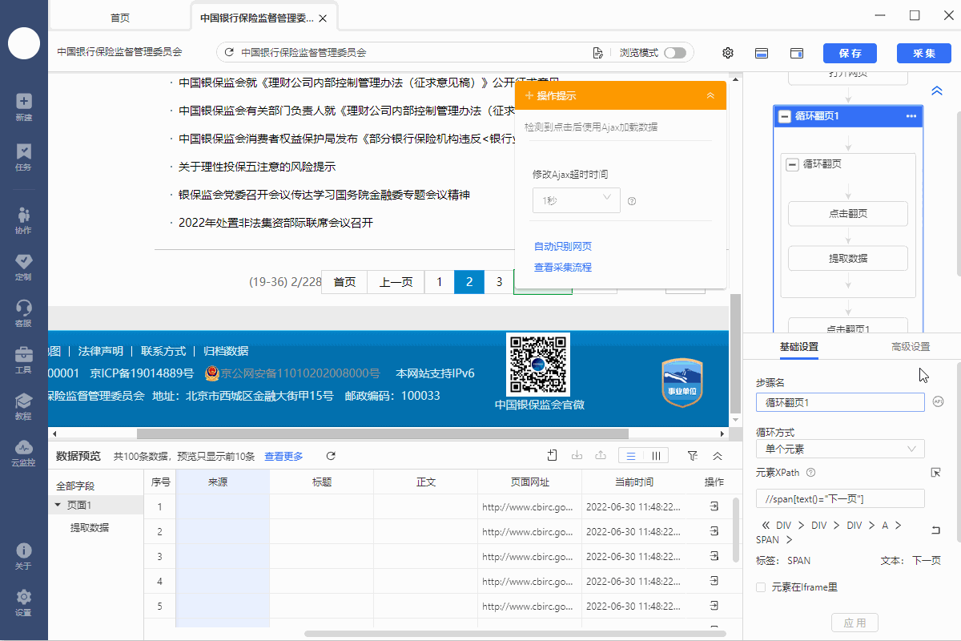Open the 定制 customization sidebar icon

(x=24, y=267)
